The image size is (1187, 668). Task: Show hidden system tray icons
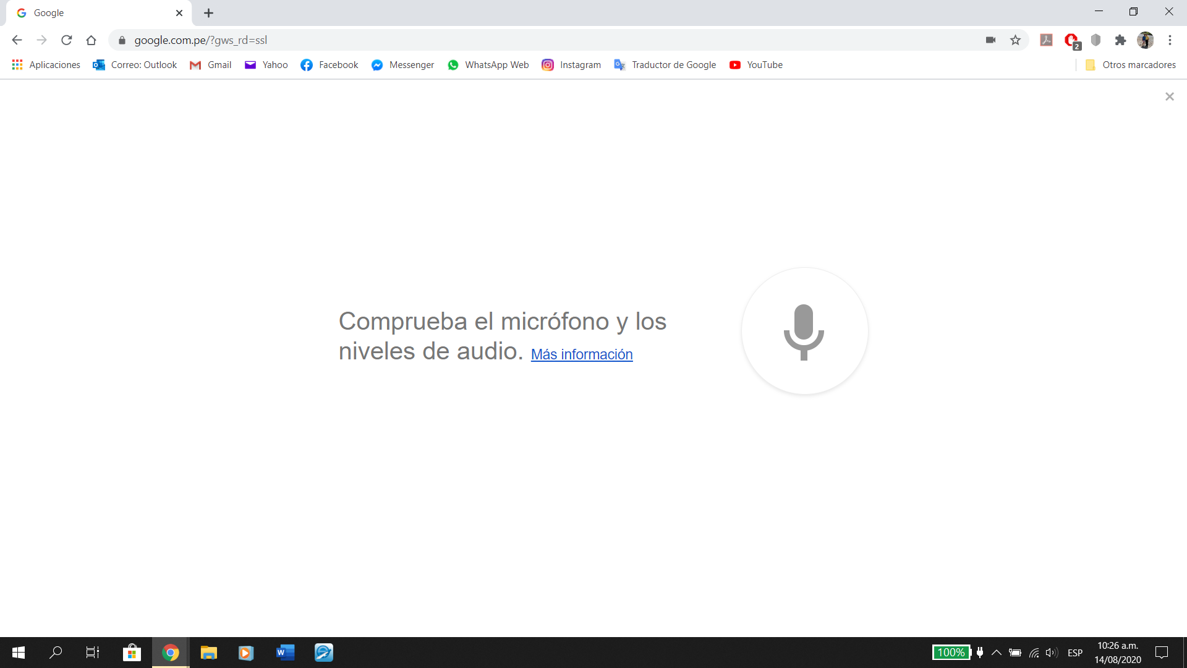coord(996,653)
